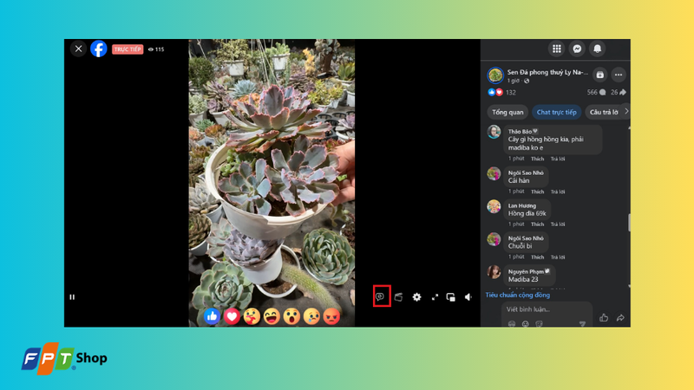The width and height of the screenshot is (694, 390).
Task: Open Nguyên Phạm's profile avatar
Action: (x=494, y=272)
